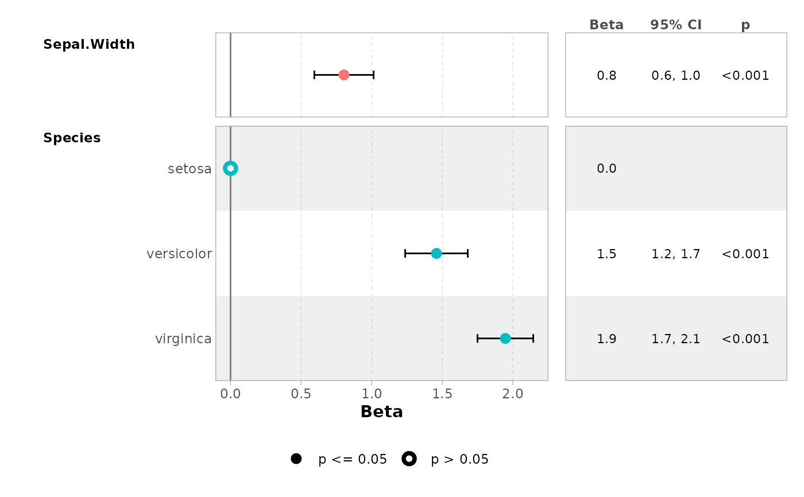Click the 1.5 x-axis tick label
This screenshot has height=497, width=804.
click(442, 394)
